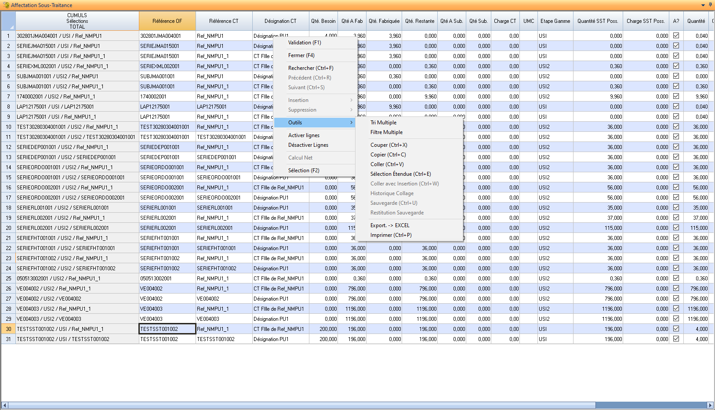The image size is (715, 410).
Task: Click the left scroll arrow of horizontal scrollbar
Action: click(4, 405)
